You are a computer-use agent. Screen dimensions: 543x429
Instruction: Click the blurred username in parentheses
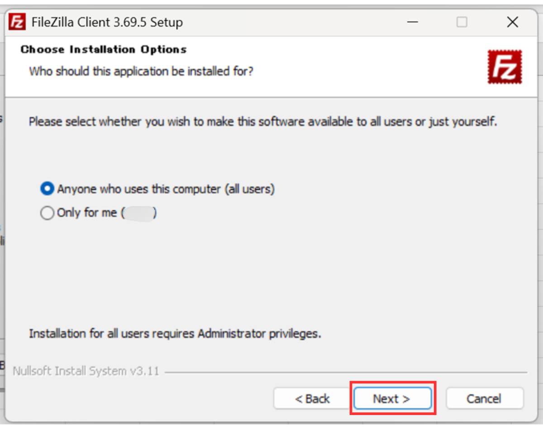pos(138,213)
